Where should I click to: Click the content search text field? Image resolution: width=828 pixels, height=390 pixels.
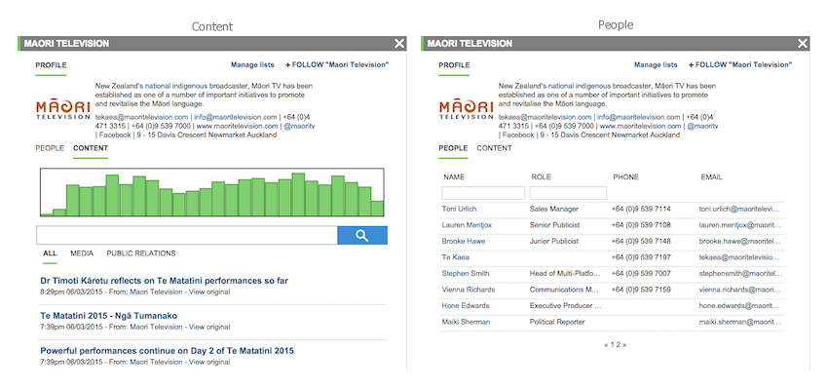coord(187,236)
